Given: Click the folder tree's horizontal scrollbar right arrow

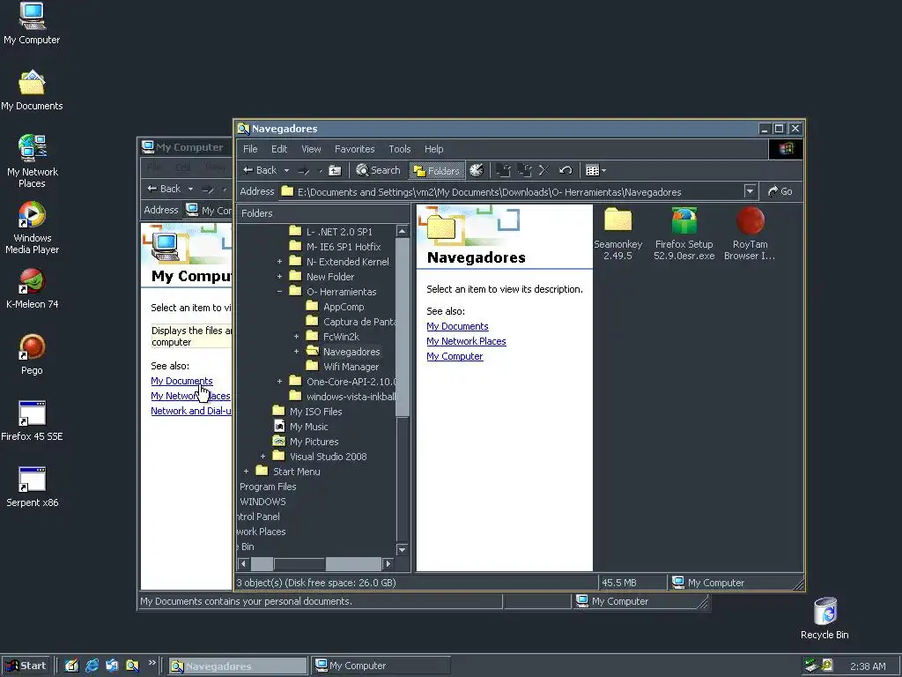Looking at the screenshot, I should pos(388,563).
